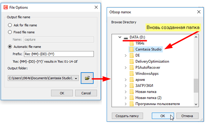205x123 pixels.
Task: Click the ЗАГРУЗКИ folder icon
Action: [132, 86]
